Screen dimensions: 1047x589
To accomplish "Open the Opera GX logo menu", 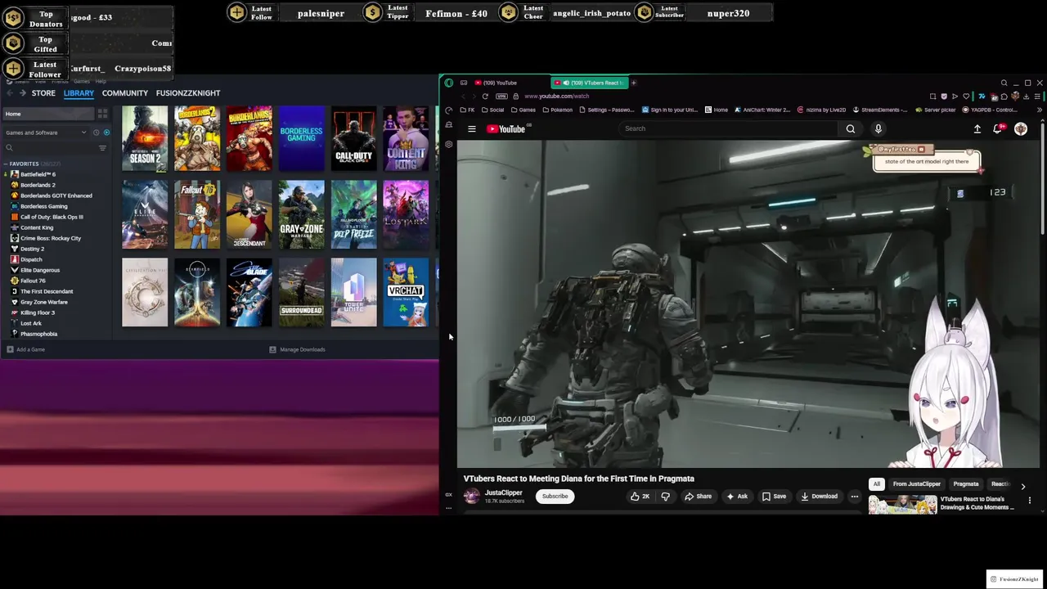I will click(x=449, y=83).
